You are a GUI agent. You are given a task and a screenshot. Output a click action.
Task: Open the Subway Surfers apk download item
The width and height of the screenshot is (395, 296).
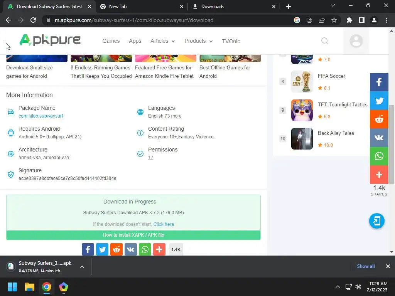pyautogui.click(x=40, y=267)
